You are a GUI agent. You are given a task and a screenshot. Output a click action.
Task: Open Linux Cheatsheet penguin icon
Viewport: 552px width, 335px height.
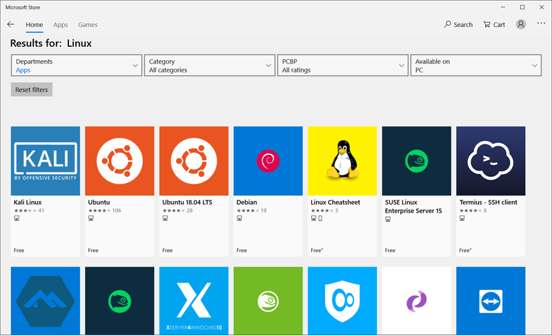pos(342,161)
